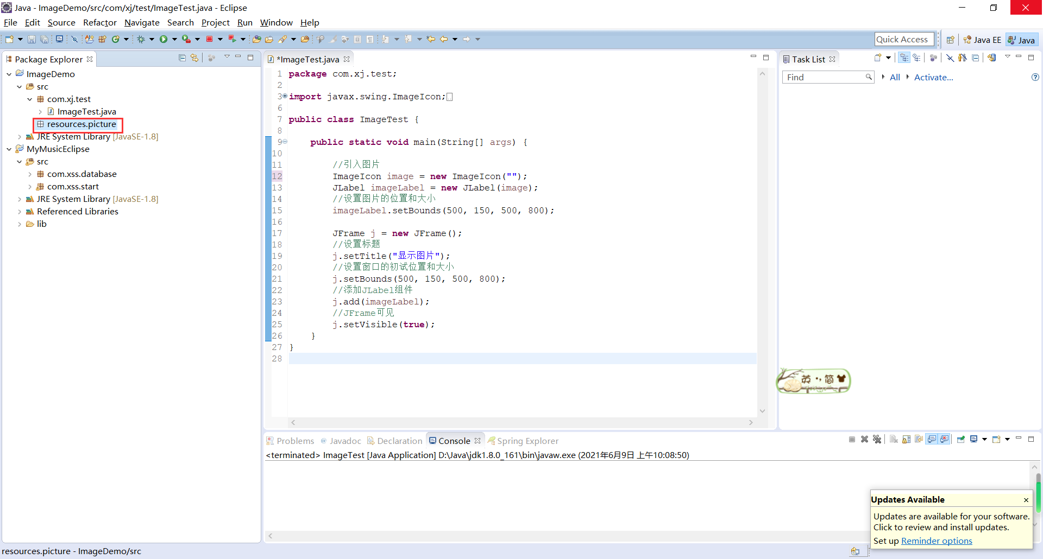Run the ImageTest application
The height and width of the screenshot is (559, 1043).
coord(165,39)
